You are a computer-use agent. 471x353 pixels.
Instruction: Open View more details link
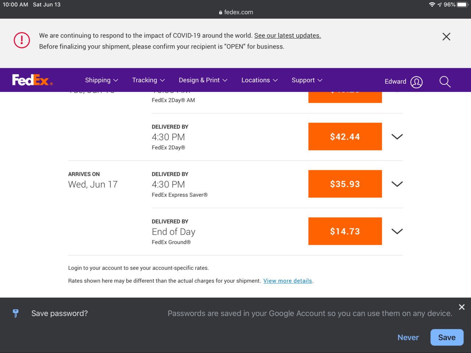(x=288, y=281)
